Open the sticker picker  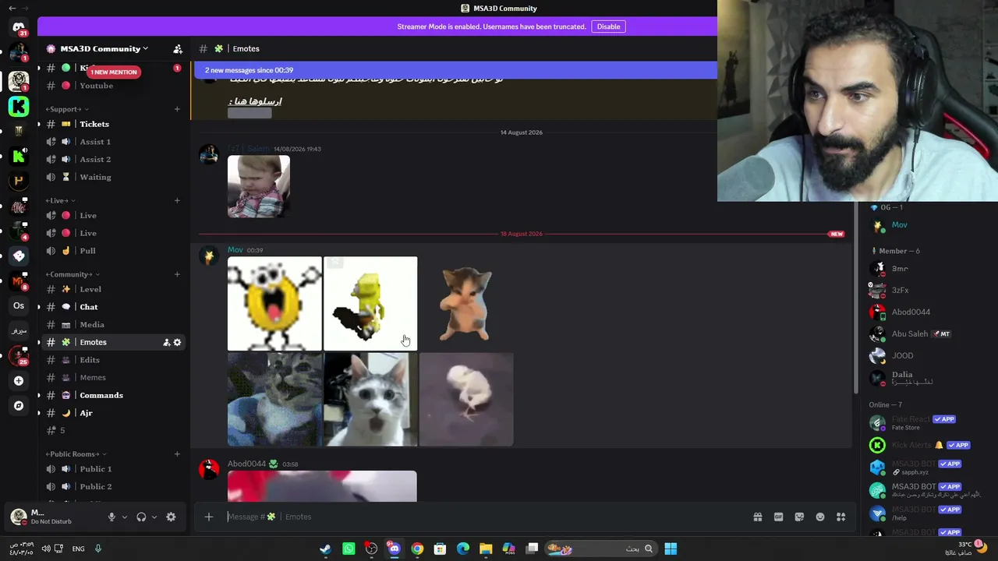[799, 517]
